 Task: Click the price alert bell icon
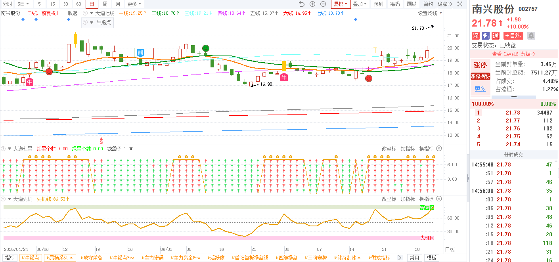[x=531, y=36]
